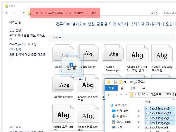Open 글꼴 설정 link
Image resolution: width=176 pixels, height=132 pixels.
(x=15, y=30)
